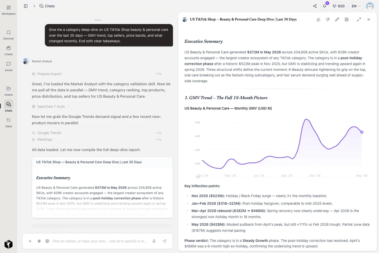Open the Workspace section in sidebar
379x253 pixels.
point(8,10)
